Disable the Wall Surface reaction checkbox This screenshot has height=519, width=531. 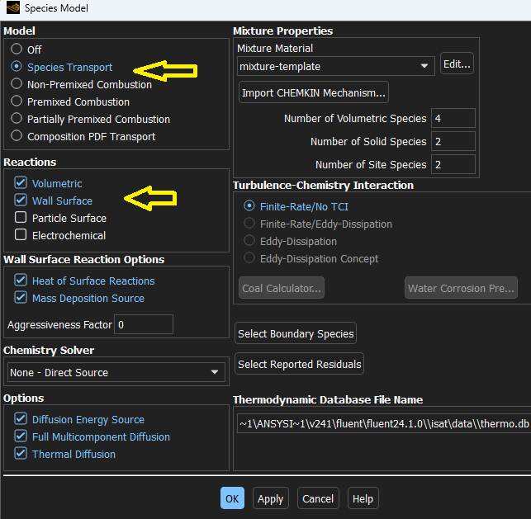click(x=21, y=201)
